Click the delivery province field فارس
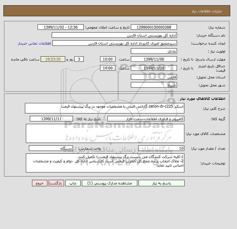The image size is (237, 229). [x=154, y=77]
